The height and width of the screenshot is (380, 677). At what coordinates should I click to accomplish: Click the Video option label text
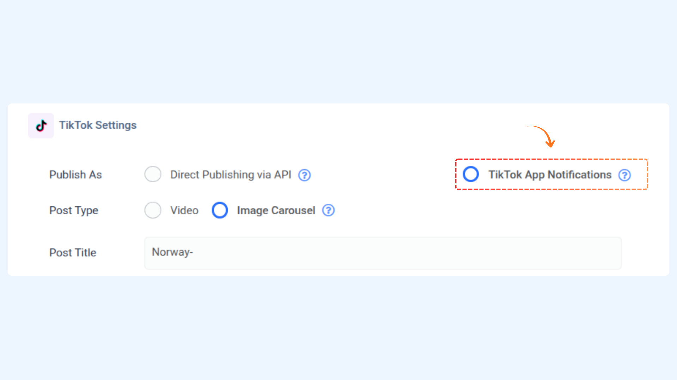click(184, 210)
